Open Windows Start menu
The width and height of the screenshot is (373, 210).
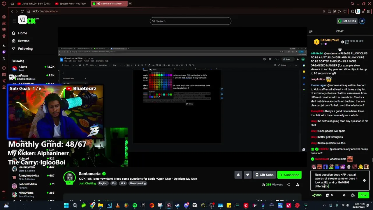(66, 205)
